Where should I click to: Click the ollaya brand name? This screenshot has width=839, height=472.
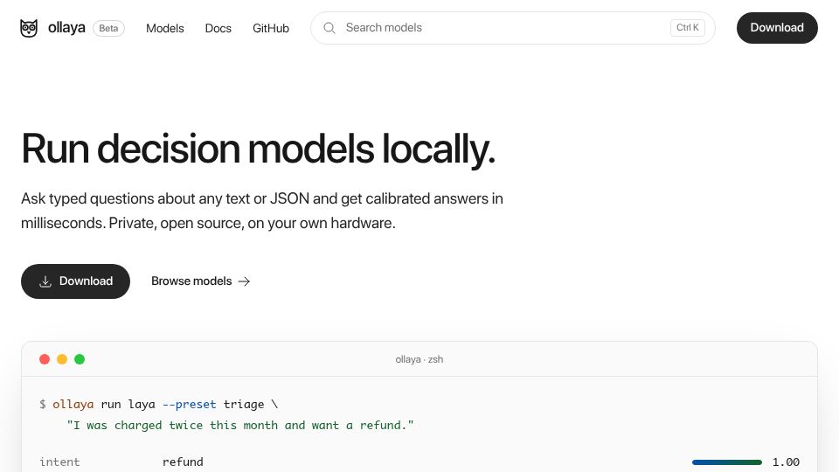pyautogui.click(x=66, y=27)
